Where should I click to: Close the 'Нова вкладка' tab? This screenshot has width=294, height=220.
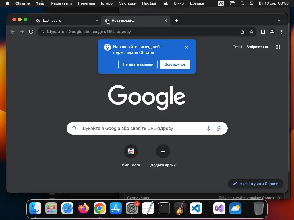166,21
